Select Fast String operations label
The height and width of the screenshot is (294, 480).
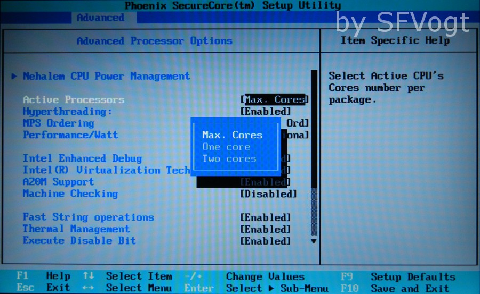click(89, 217)
